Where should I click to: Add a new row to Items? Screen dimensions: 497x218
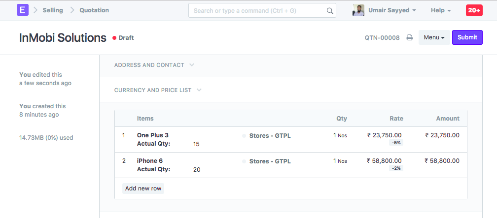point(143,188)
